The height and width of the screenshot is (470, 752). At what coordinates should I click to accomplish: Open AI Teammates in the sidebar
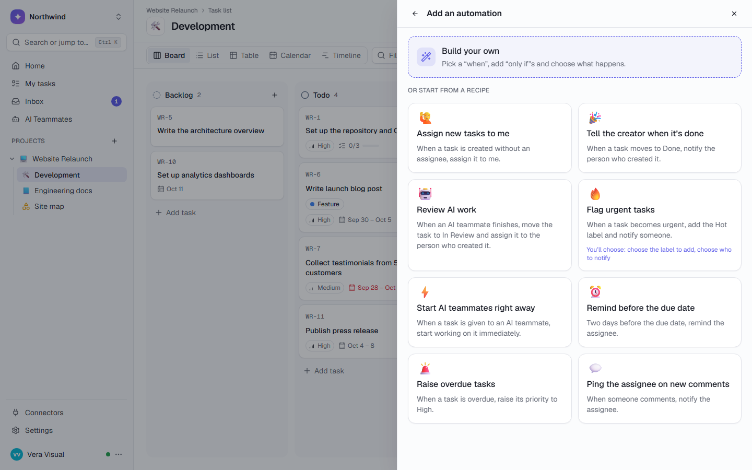click(x=66, y=119)
